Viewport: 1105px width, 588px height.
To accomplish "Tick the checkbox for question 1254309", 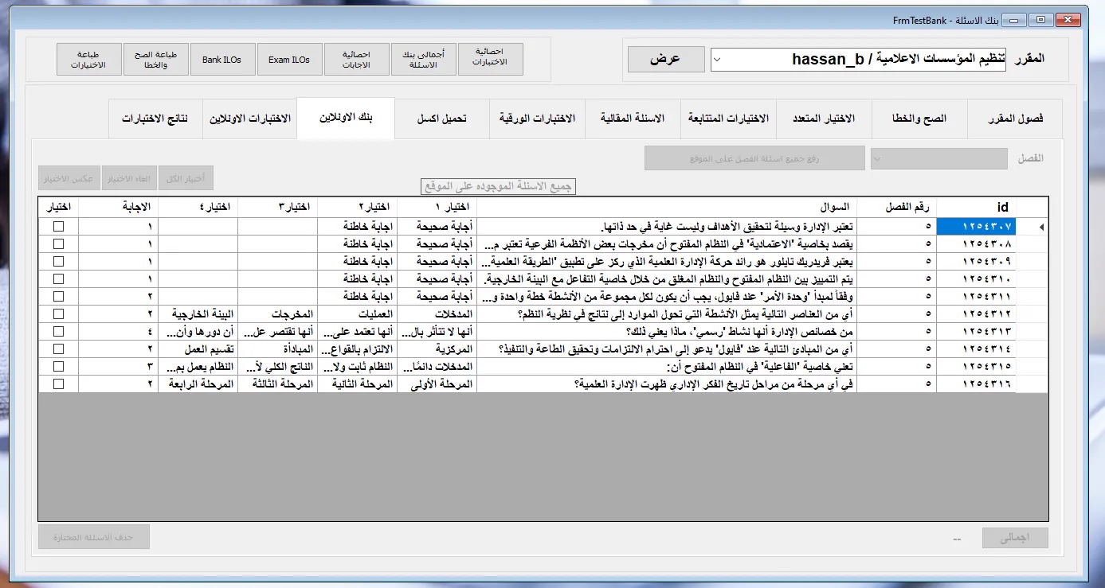I will point(58,261).
